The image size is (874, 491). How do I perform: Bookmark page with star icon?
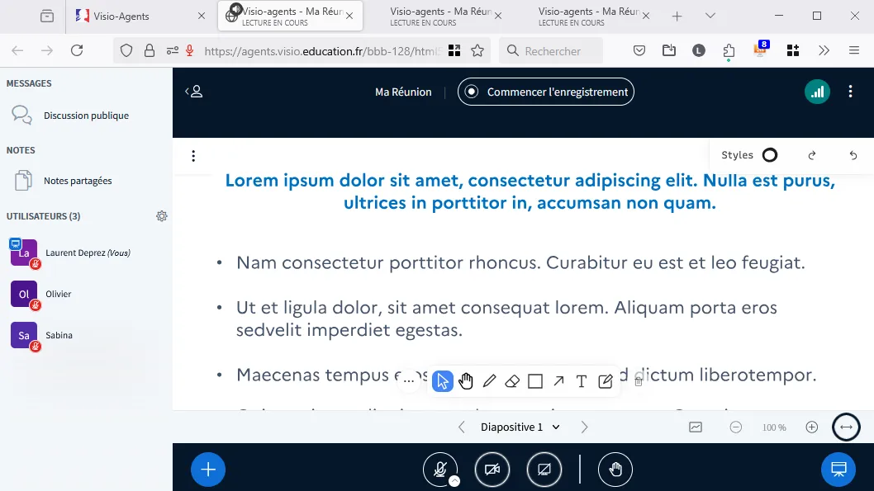(x=477, y=50)
